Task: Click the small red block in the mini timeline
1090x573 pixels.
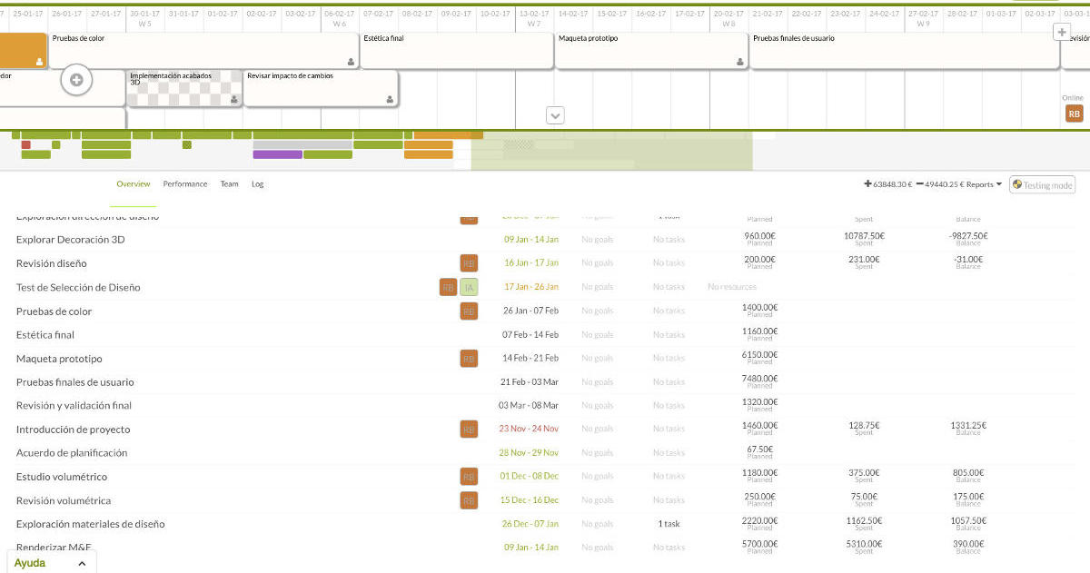Action: 25,144
